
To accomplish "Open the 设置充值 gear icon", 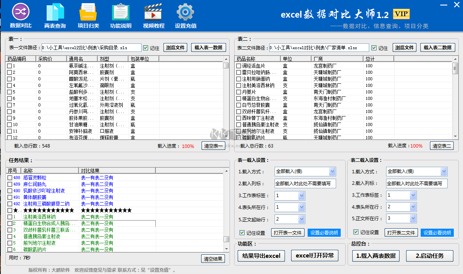I will (x=185, y=12).
